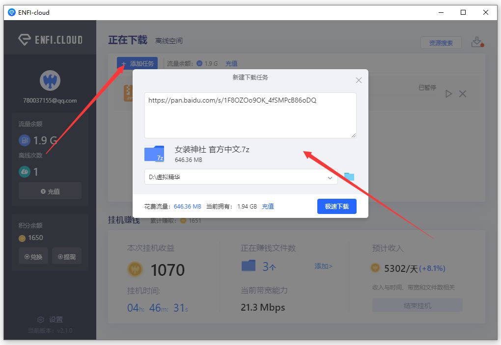
Task: Close the new download task dialog
Action: [x=359, y=80]
